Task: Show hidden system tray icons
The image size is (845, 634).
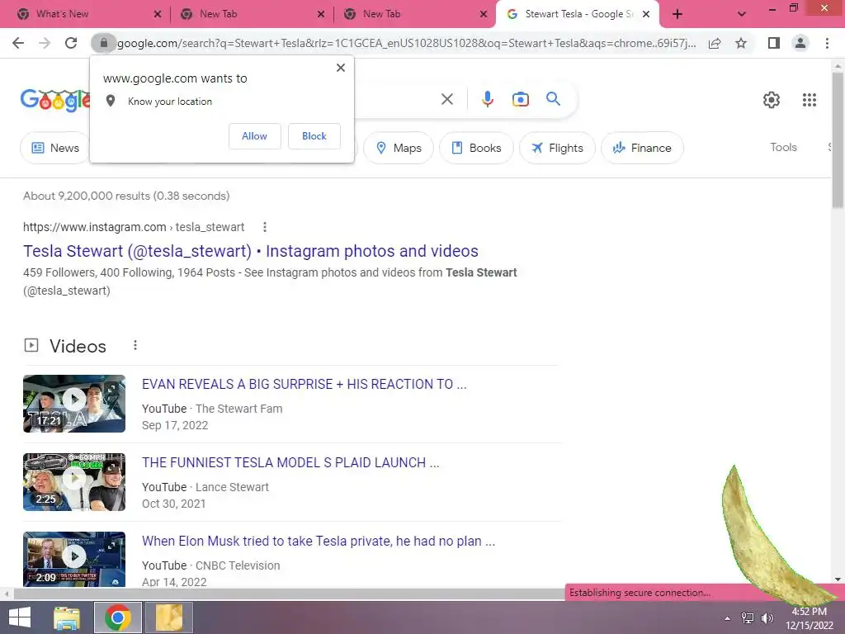Action: pos(728,618)
